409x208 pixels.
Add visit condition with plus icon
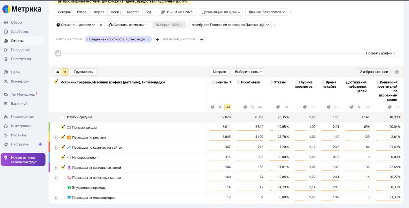pos(157,39)
